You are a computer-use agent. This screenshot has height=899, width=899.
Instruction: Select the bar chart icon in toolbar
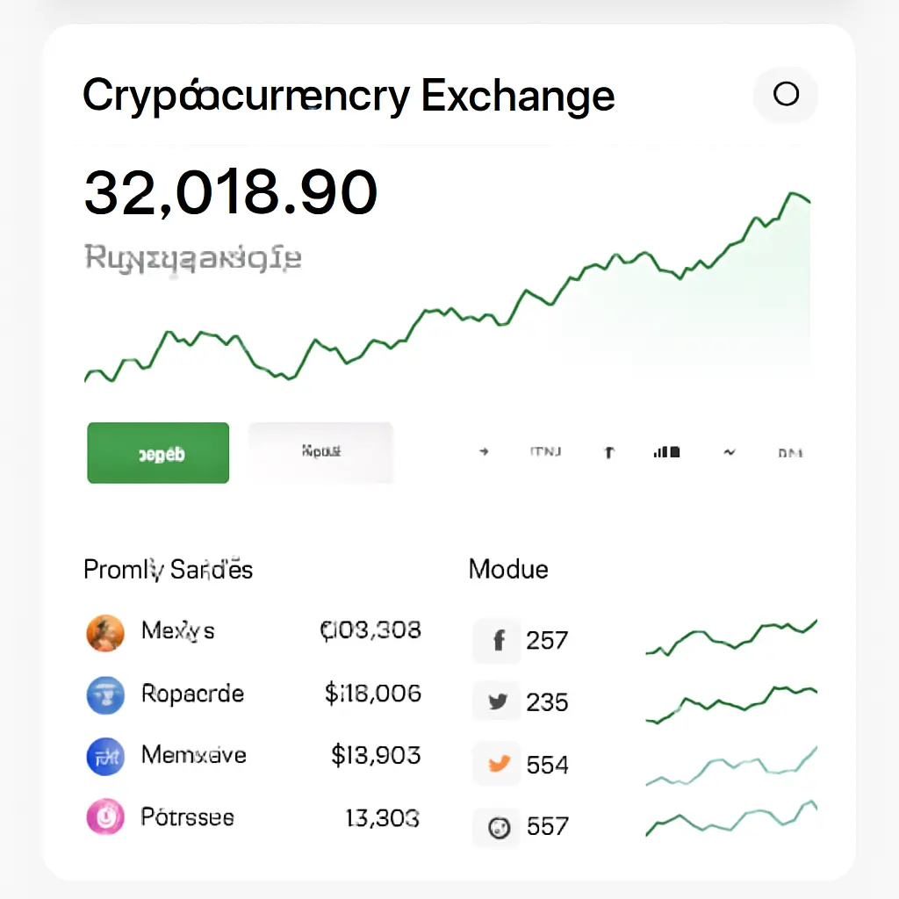pyautogui.click(x=666, y=452)
